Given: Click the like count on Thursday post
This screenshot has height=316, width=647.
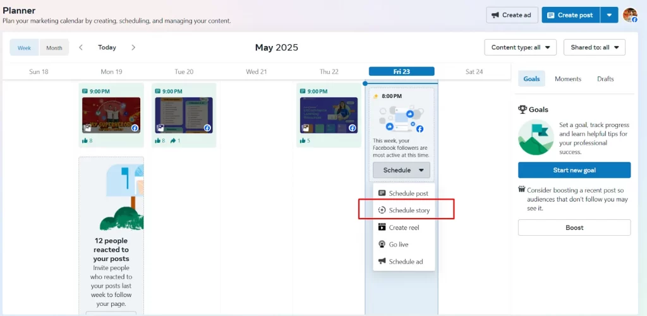Looking at the screenshot, I should point(305,141).
